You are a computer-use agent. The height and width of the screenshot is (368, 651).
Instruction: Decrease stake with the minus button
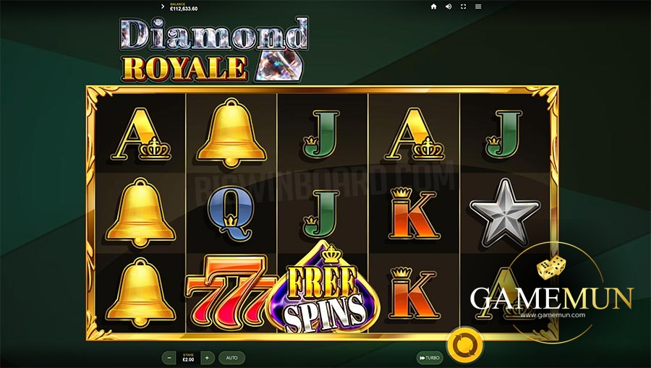click(x=169, y=358)
